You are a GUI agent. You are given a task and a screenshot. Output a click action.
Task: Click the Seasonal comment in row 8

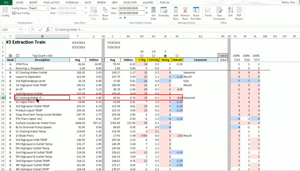(x=189, y=72)
